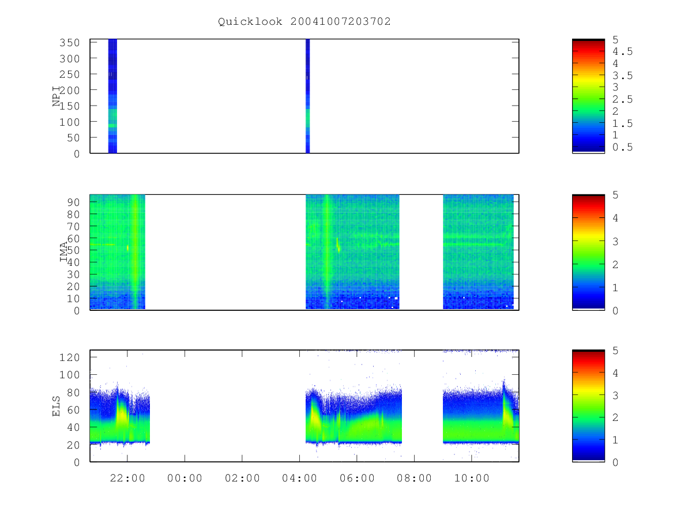Click the IMA axis label
The width and height of the screenshot is (692, 519).
64,252
